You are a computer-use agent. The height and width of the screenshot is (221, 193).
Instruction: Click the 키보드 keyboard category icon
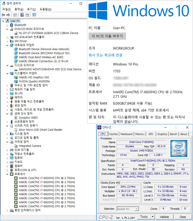point(12,162)
